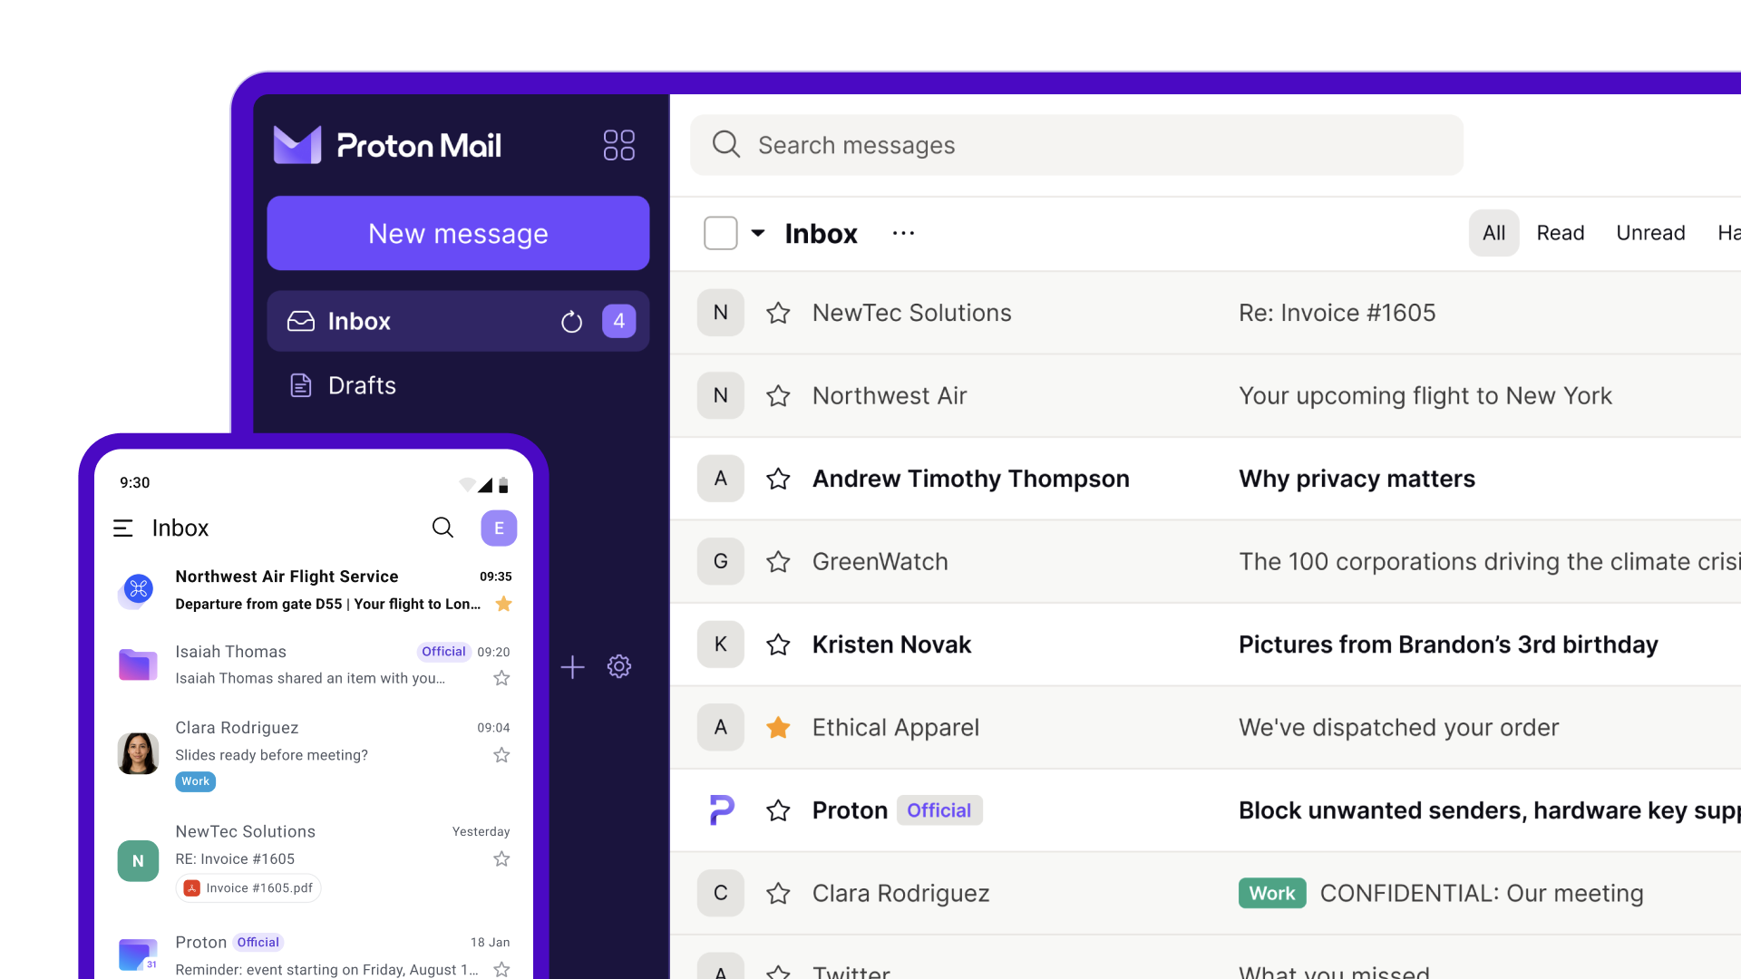
Task: Open the Inbox folder in sidebar
Action: coord(458,321)
